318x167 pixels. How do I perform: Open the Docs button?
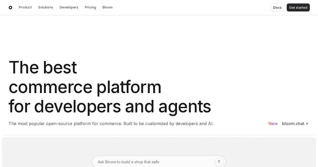pyautogui.click(x=277, y=7)
